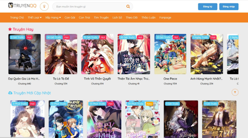
Task: Open the Fanpage link
Action: 165,18
